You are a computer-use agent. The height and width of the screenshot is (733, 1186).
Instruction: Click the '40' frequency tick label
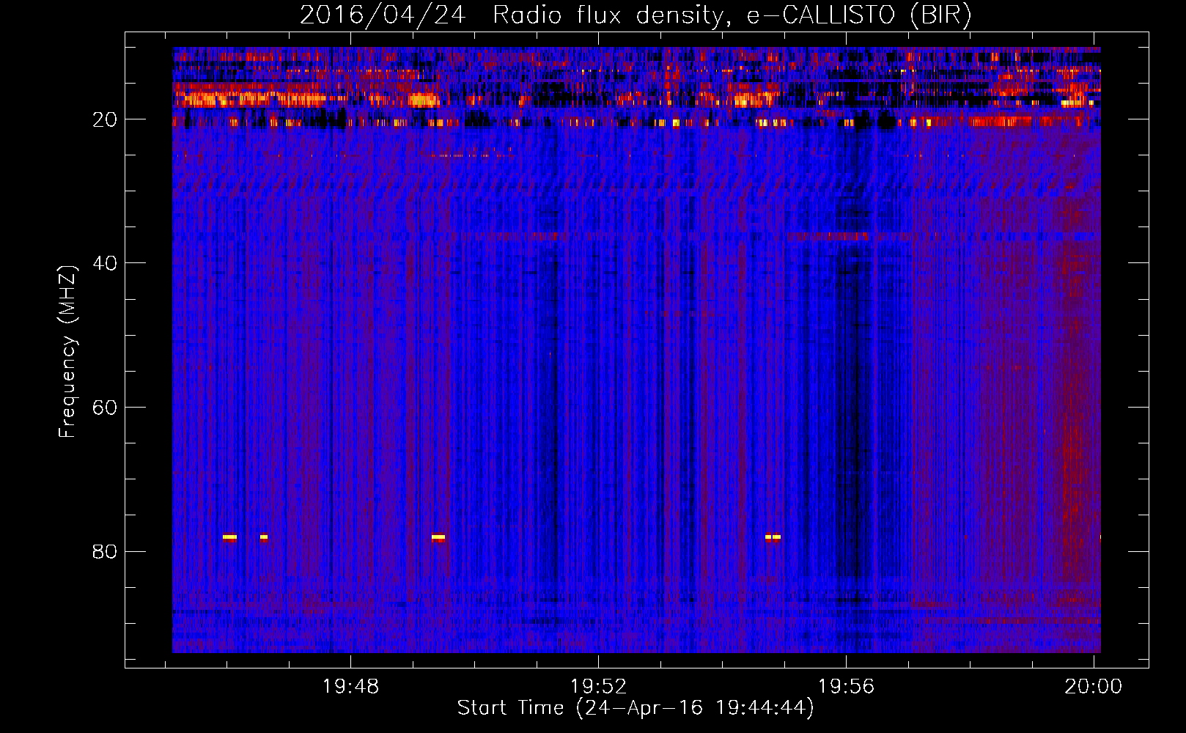pos(105,263)
